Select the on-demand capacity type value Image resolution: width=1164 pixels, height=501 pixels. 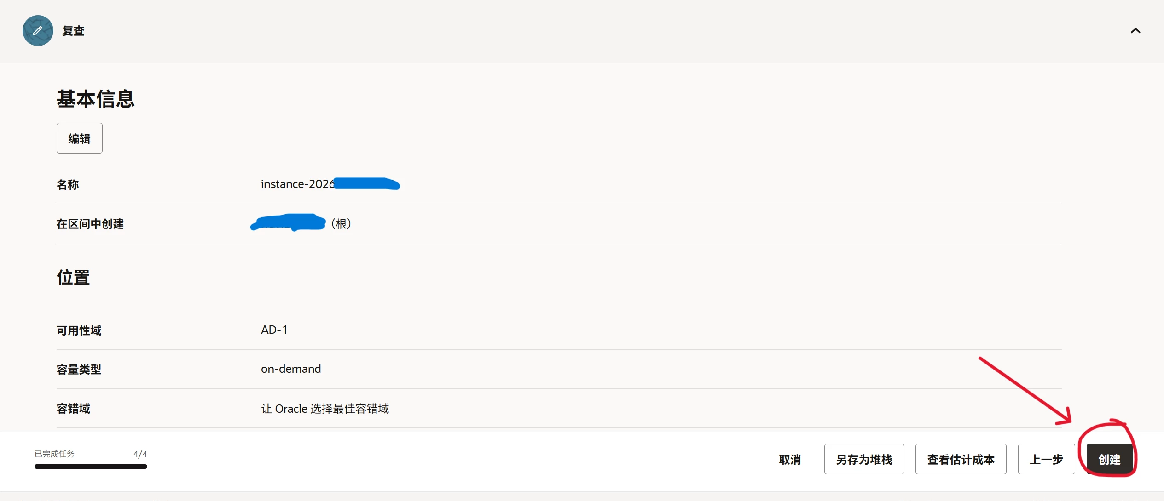click(x=291, y=369)
